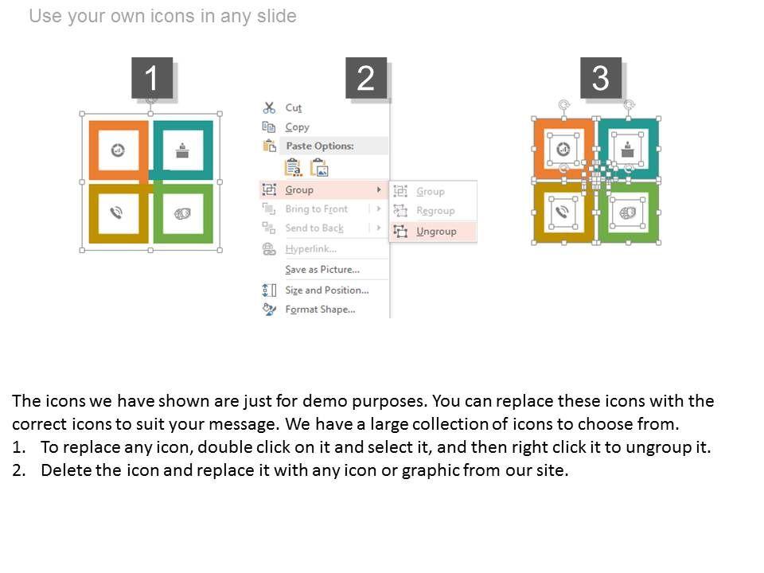The width and height of the screenshot is (764, 573).
Task: Expand the Group submenu arrow
Action: 379,189
